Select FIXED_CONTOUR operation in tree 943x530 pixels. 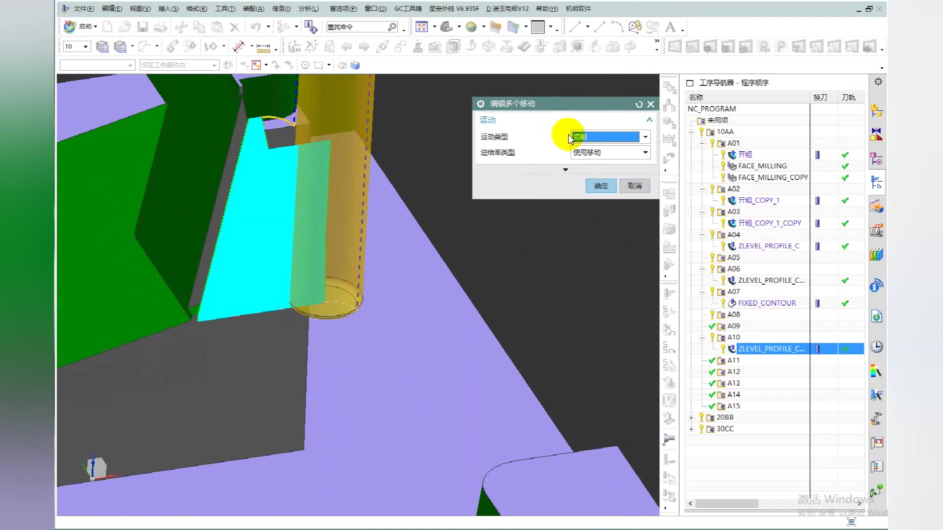coord(767,303)
